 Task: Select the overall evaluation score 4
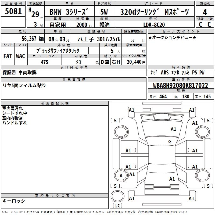pyautogui.click(x=205, y=12)
